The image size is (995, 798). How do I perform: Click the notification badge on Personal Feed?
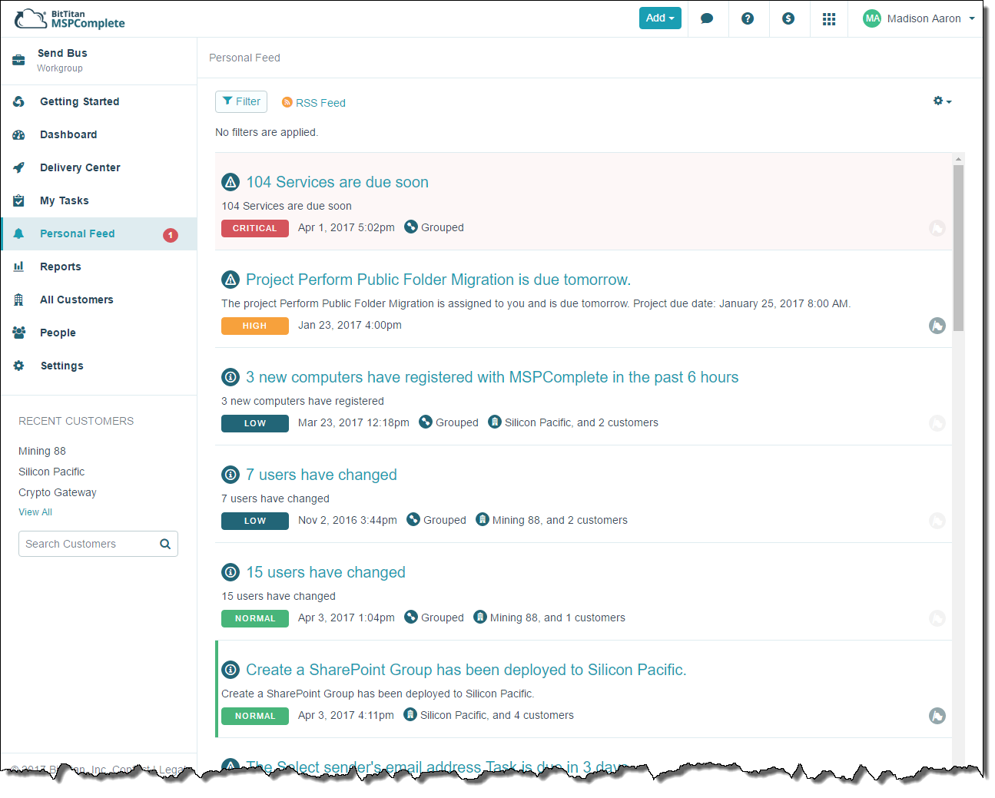(171, 235)
